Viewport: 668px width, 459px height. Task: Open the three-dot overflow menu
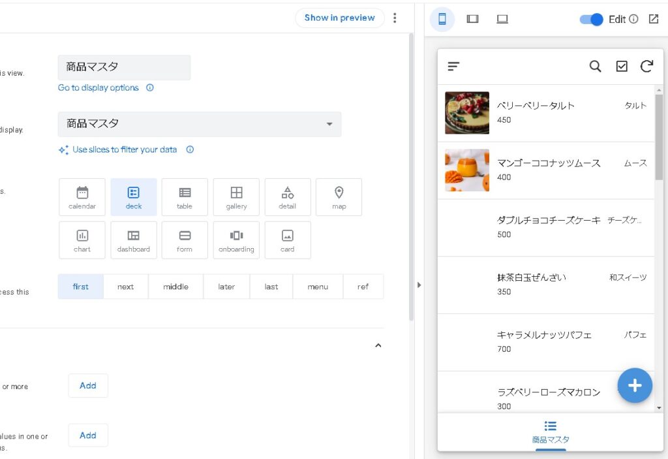pos(395,18)
